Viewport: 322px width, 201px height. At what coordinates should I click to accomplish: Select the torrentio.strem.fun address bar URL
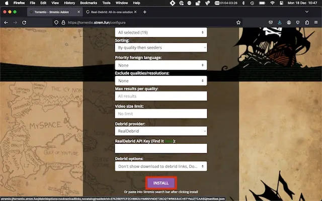pos(97,23)
